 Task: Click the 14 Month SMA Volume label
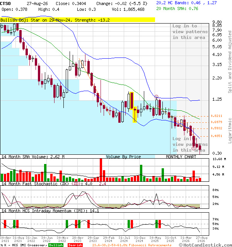pos(33,157)
